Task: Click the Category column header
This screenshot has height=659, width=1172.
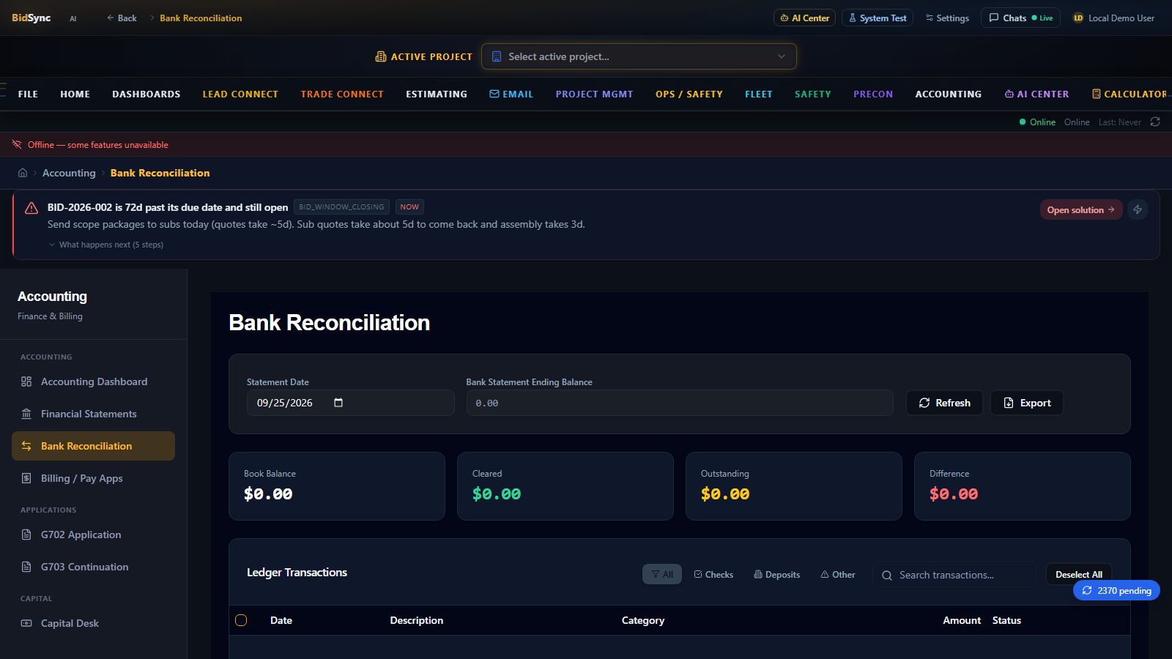Action: click(643, 620)
